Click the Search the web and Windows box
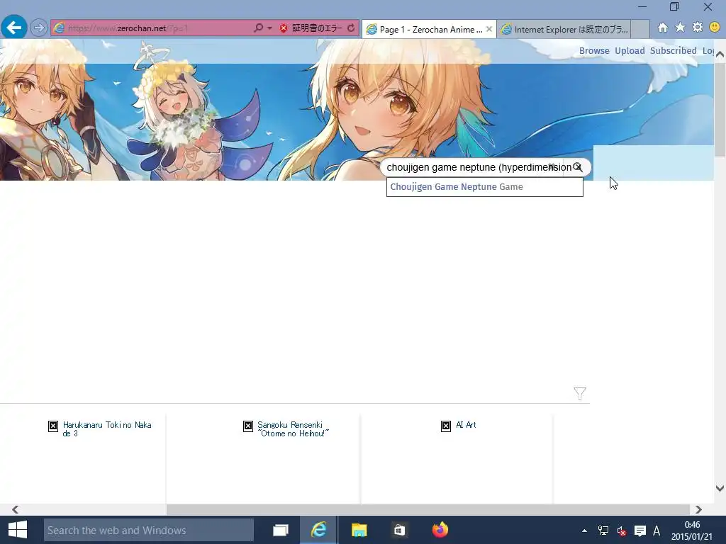Viewport: 726px width, 544px height. 149,530
